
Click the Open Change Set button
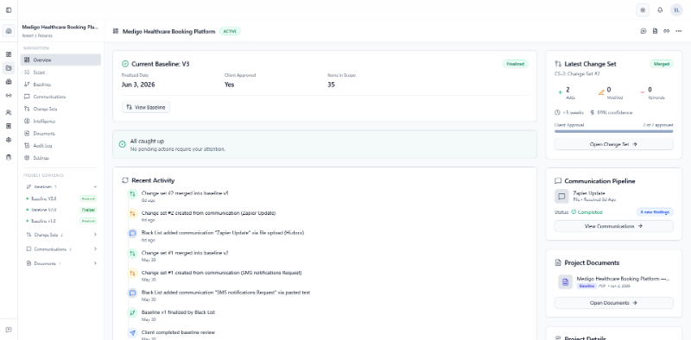(613, 144)
